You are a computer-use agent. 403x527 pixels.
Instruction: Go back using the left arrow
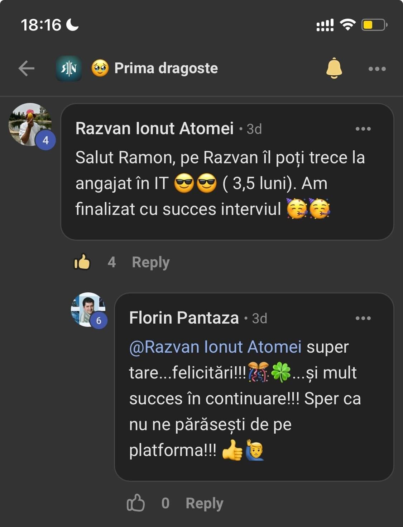pos(27,68)
